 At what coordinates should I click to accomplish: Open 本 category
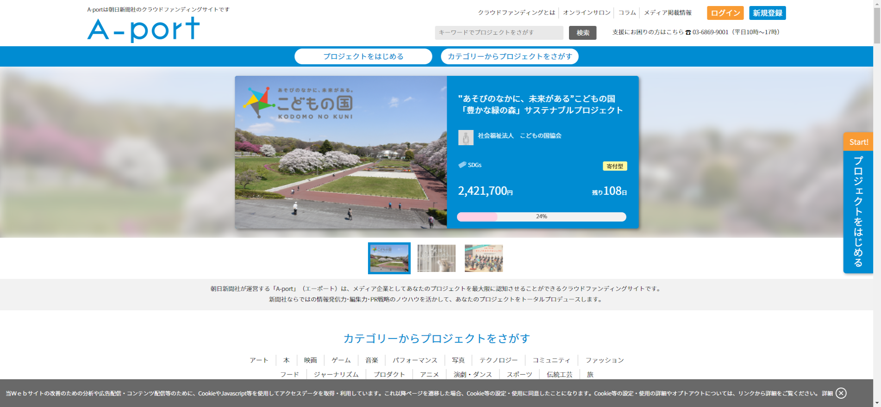click(x=286, y=360)
